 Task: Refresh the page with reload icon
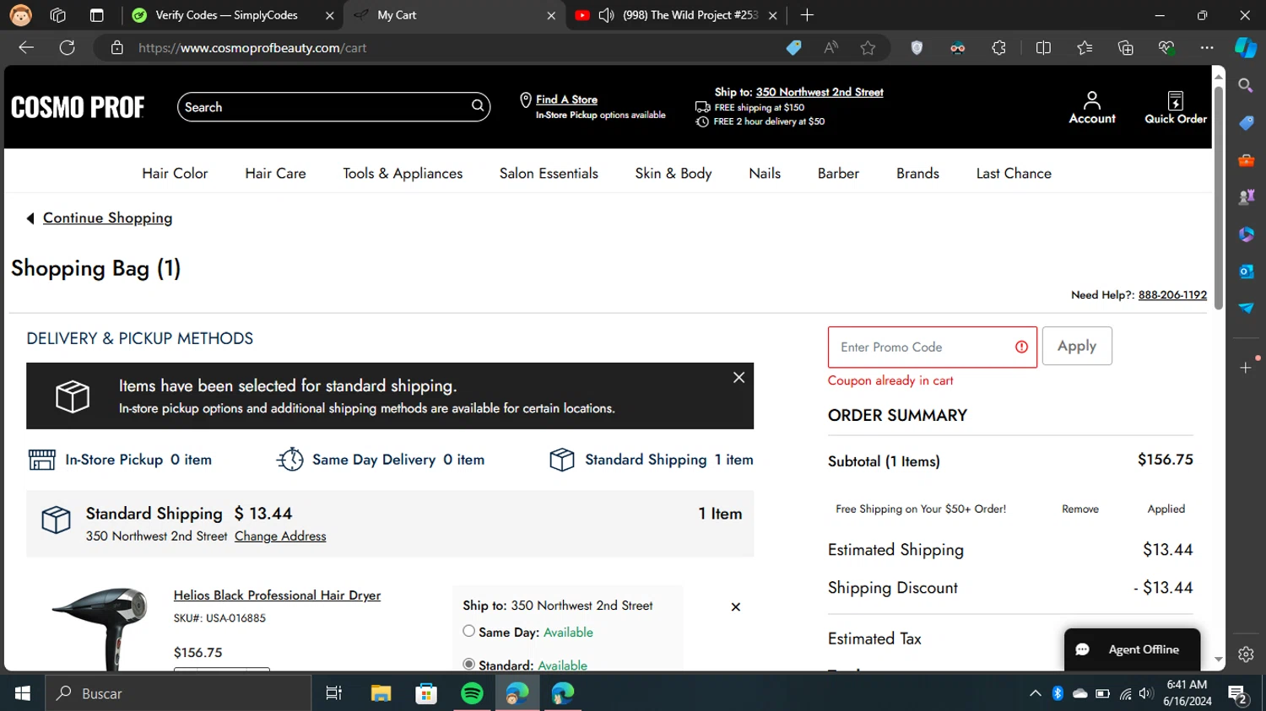click(67, 47)
